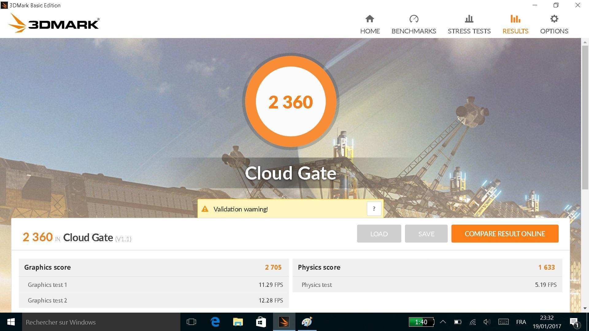Open Microsoft Edge from the taskbar
The image size is (589, 331).
(215, 322)
